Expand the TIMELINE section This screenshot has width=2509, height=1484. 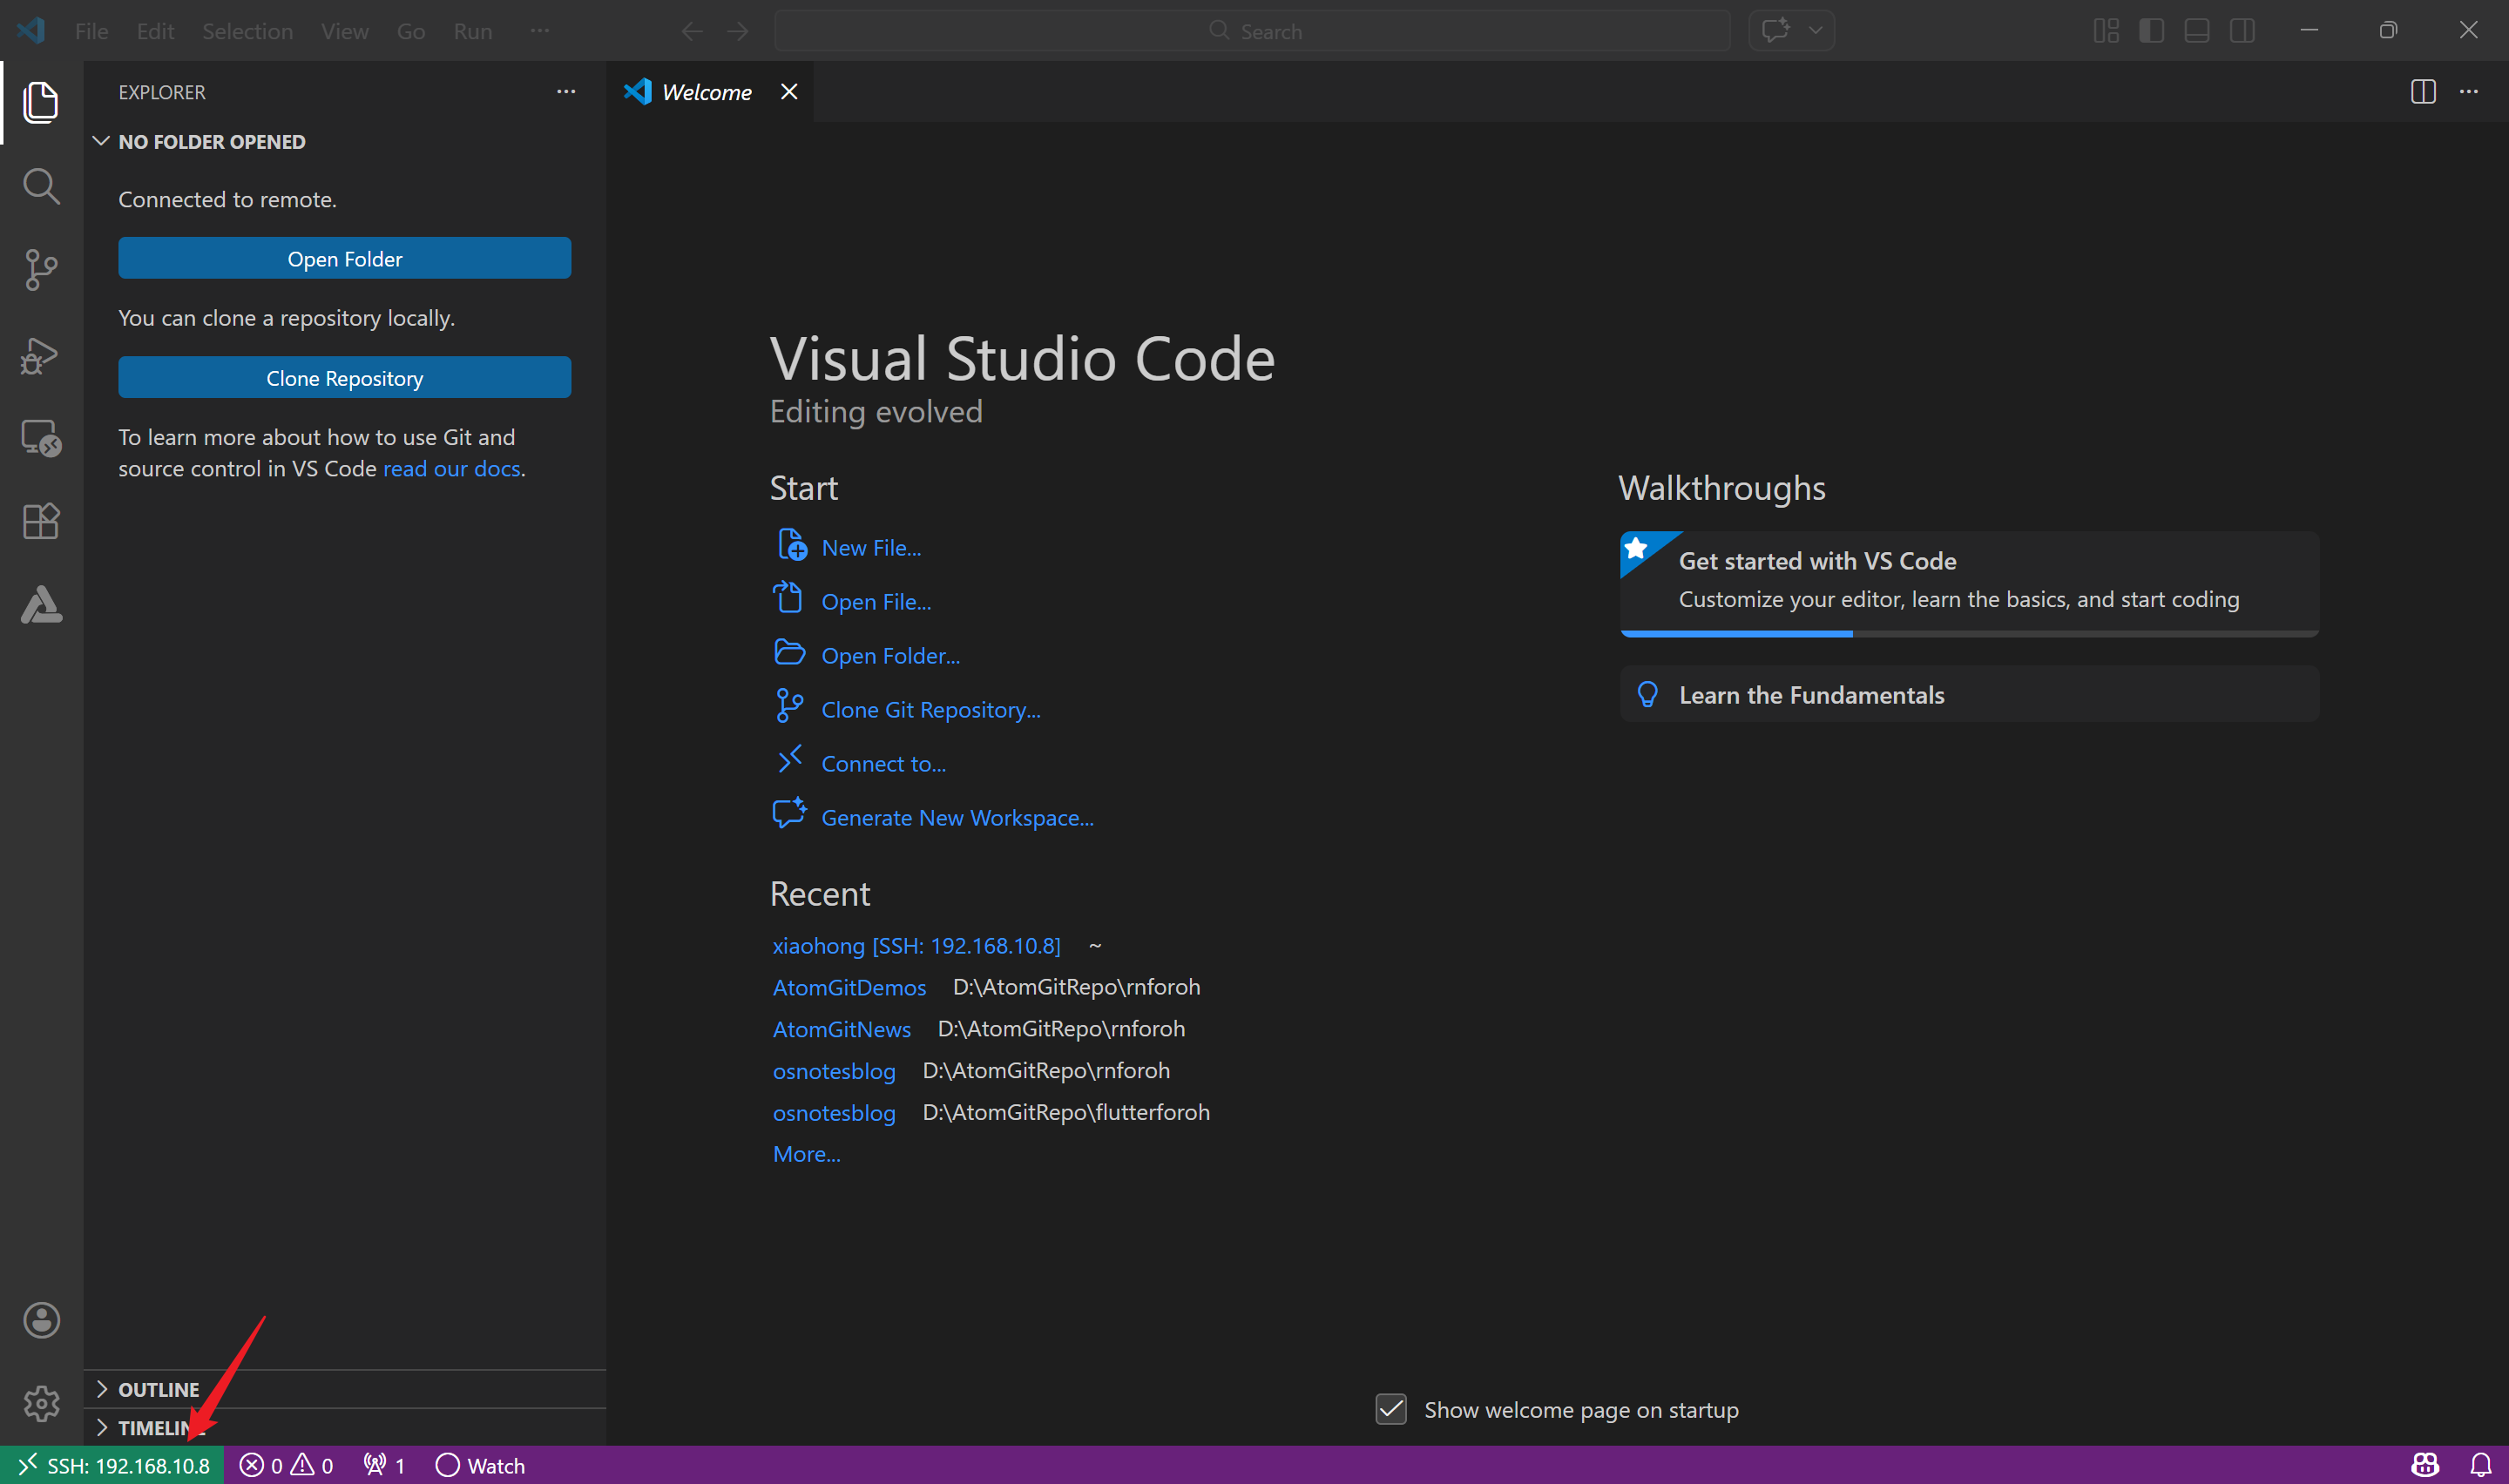[x=344, y=1427]
